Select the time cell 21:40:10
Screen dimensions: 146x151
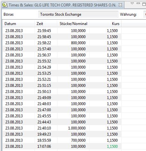click(x=44, y=128)
